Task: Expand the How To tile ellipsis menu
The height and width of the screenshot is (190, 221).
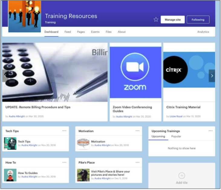Action: pos(64,162)
